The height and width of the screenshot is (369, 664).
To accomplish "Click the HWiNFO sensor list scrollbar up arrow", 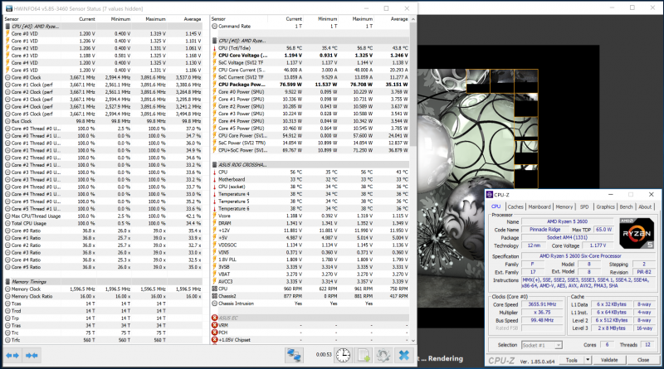I will (413, 19).
